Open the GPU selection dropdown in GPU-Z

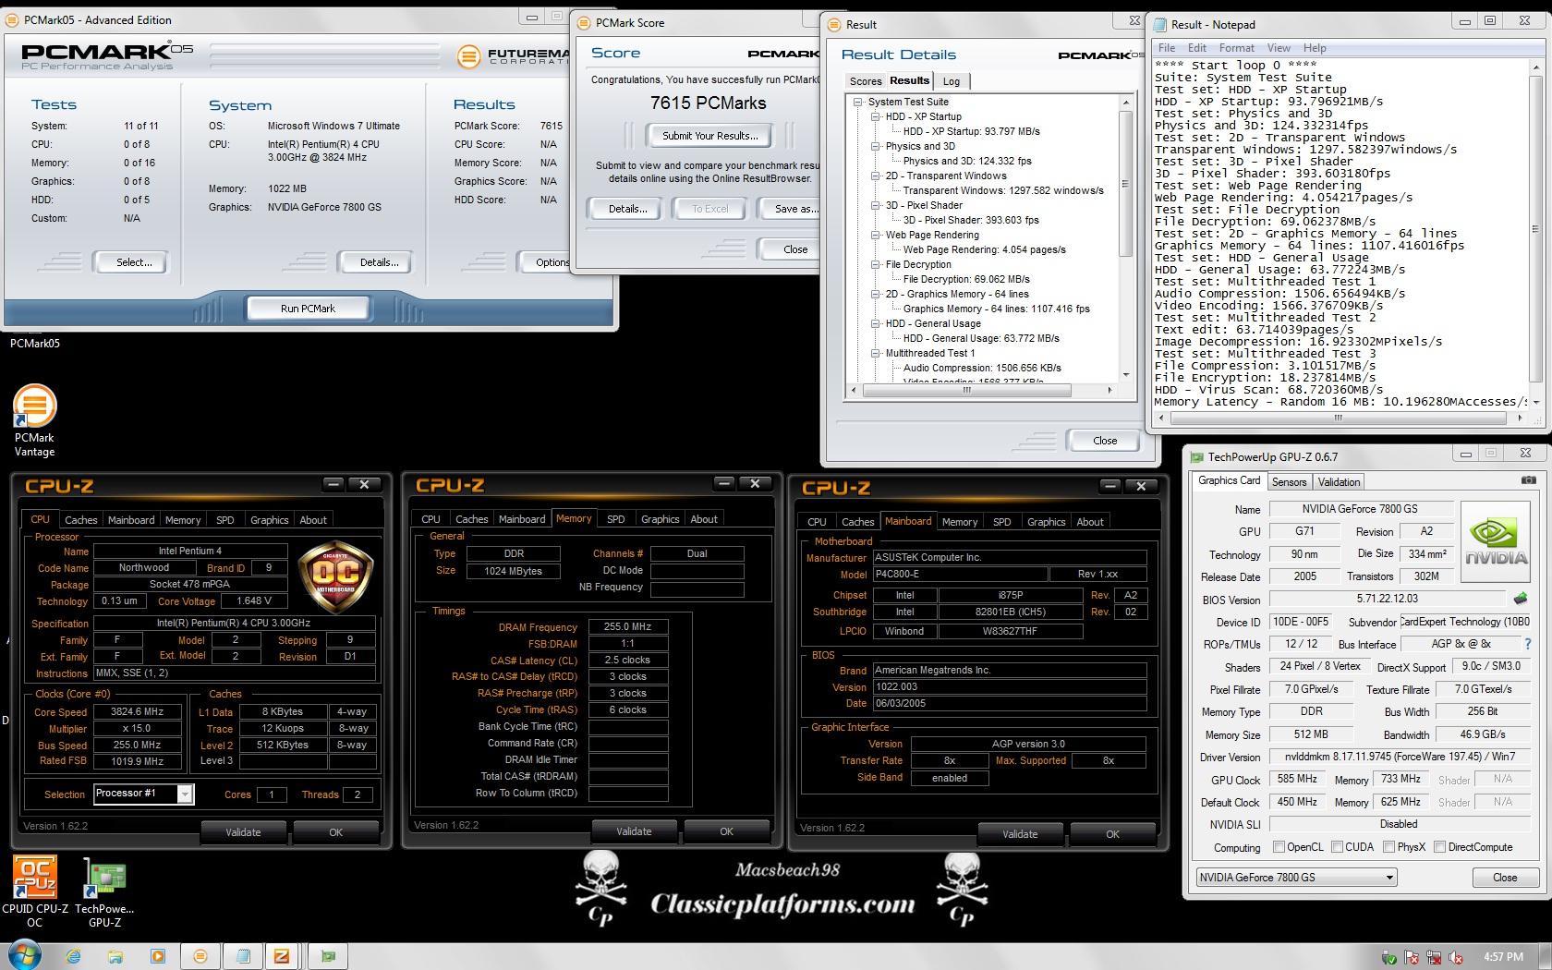[1295, 877]
